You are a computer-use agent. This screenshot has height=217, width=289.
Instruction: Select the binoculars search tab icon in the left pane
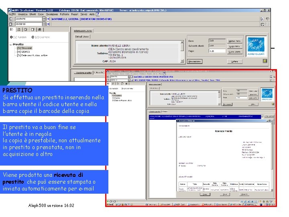[39, 29]
